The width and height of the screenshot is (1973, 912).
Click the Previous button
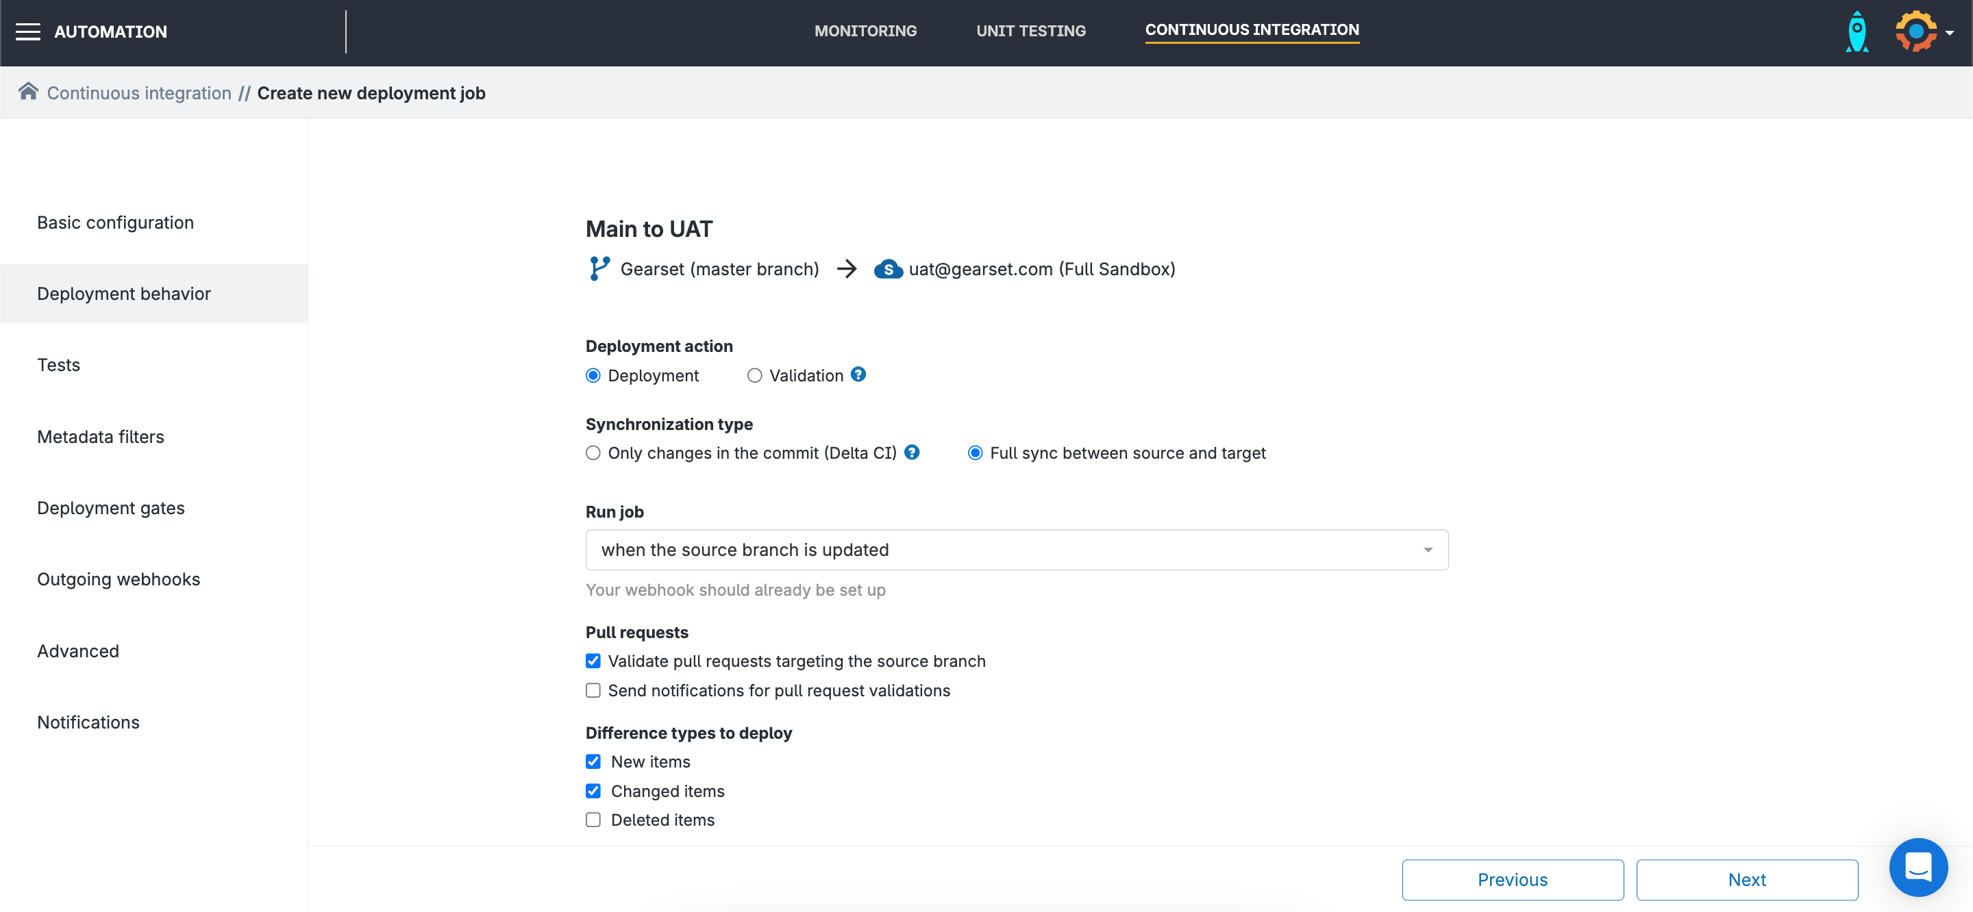(1512, 880)
